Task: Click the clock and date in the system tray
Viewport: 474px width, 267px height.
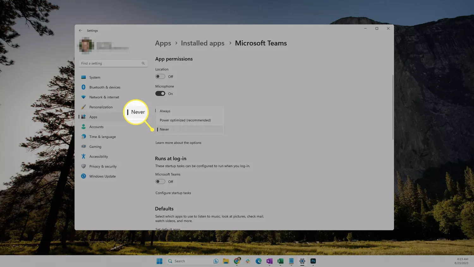Action: click(461, 261)
